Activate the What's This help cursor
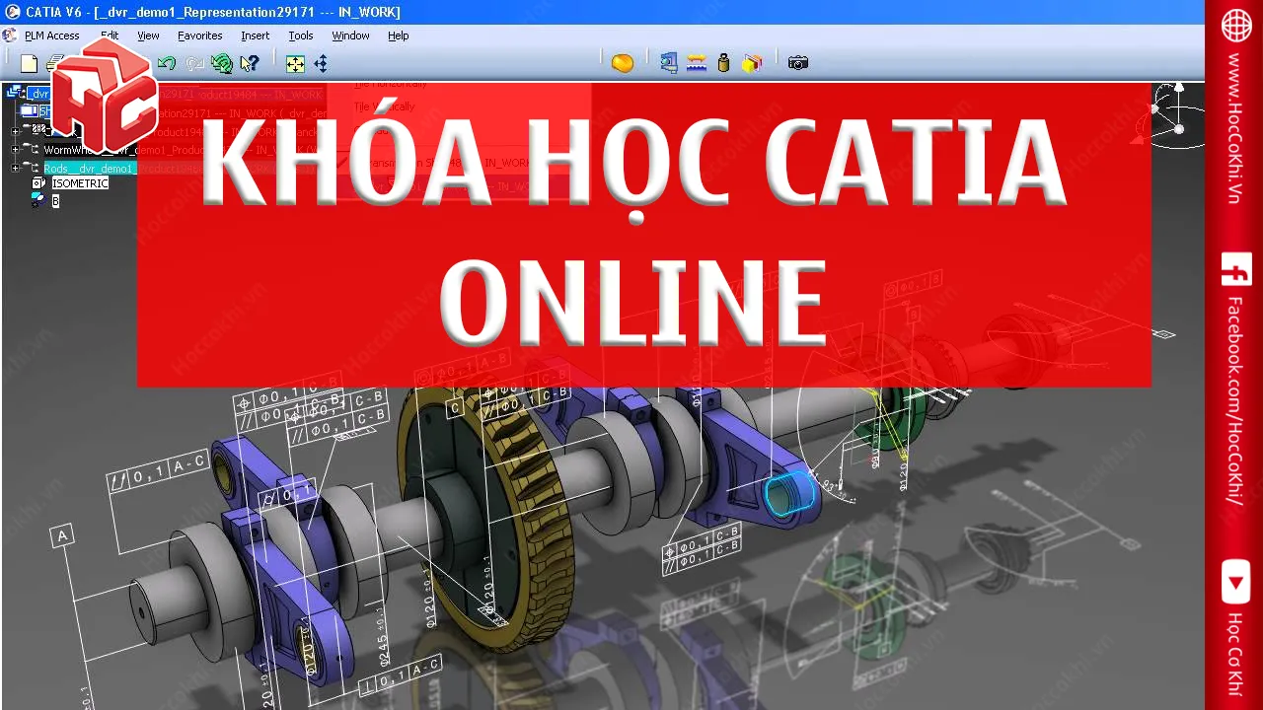The height and width of the screenshot is (710, 1263). click(x=250, y=64)
